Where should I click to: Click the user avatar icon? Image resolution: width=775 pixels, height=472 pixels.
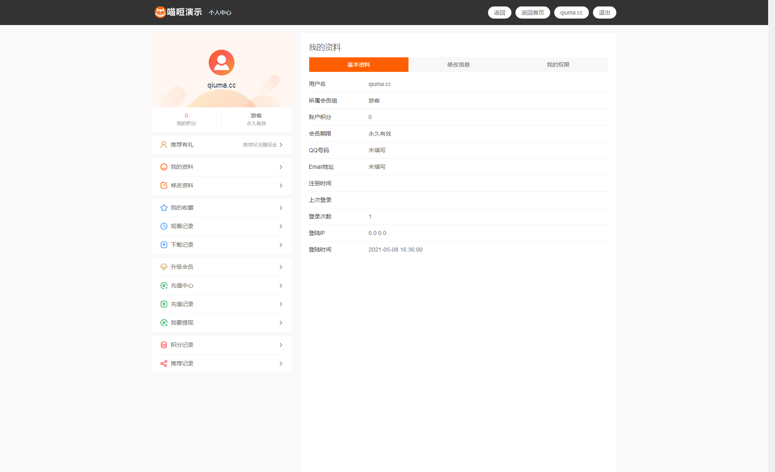click(221, 63)
